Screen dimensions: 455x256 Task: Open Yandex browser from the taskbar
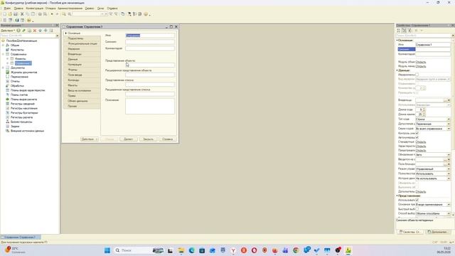click(x=233, y=250)
